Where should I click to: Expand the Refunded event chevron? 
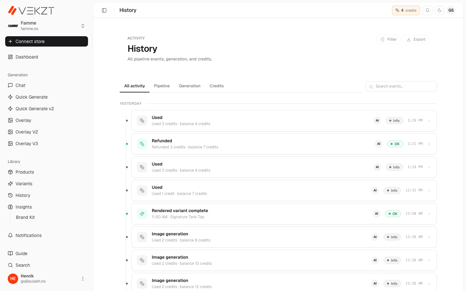429,144
